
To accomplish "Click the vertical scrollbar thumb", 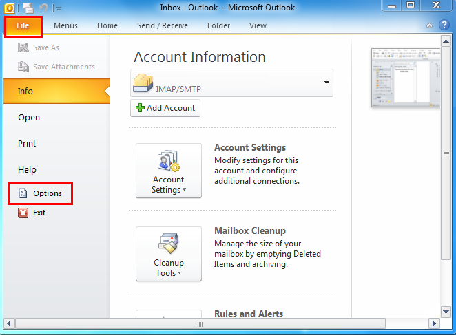I will [446, 153].
